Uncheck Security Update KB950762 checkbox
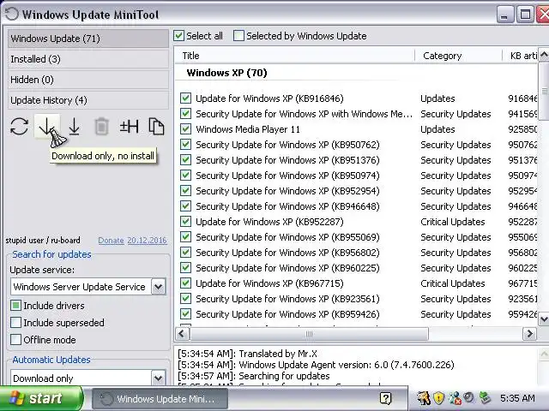Image resolution: width=549 pixels, height=411 pixels. click(185, 145)
